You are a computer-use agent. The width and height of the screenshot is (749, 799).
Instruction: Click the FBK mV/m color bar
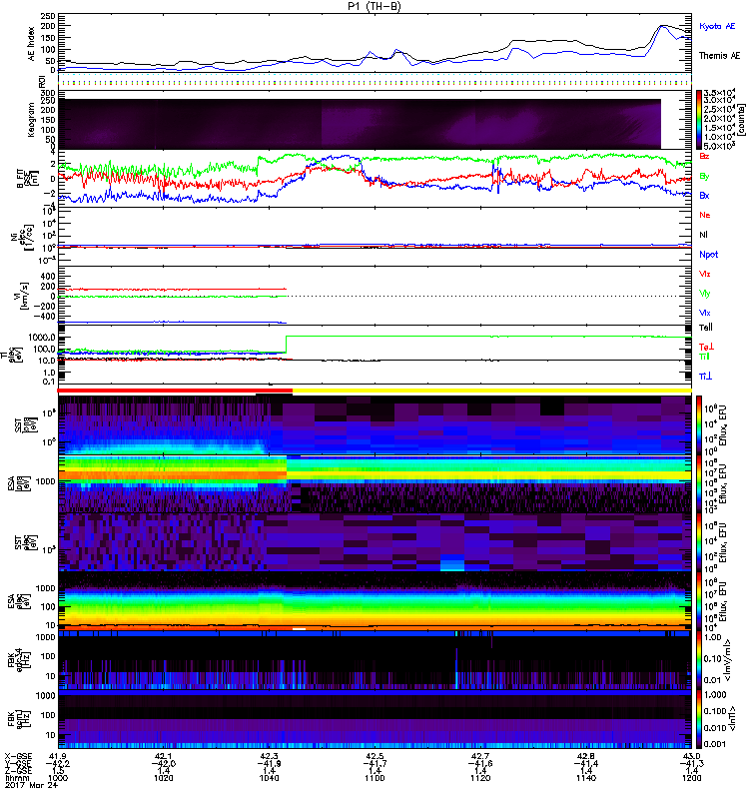click(x=699, y=660)
